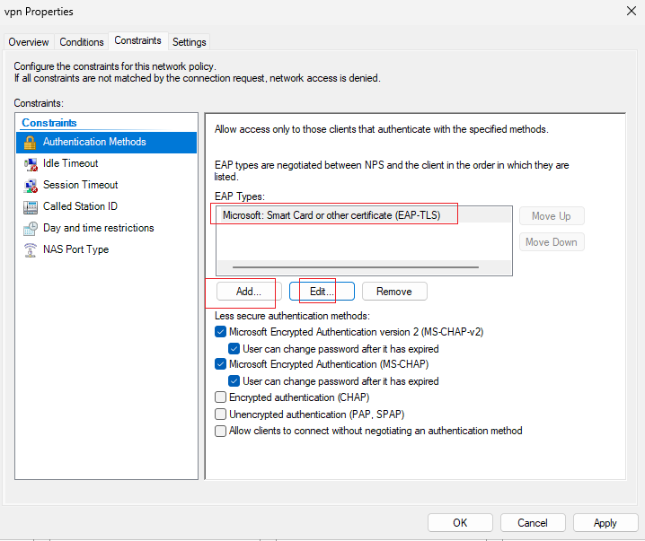Open the Settings tab
This screenshot has height=541, width=645.
(190, 42)
